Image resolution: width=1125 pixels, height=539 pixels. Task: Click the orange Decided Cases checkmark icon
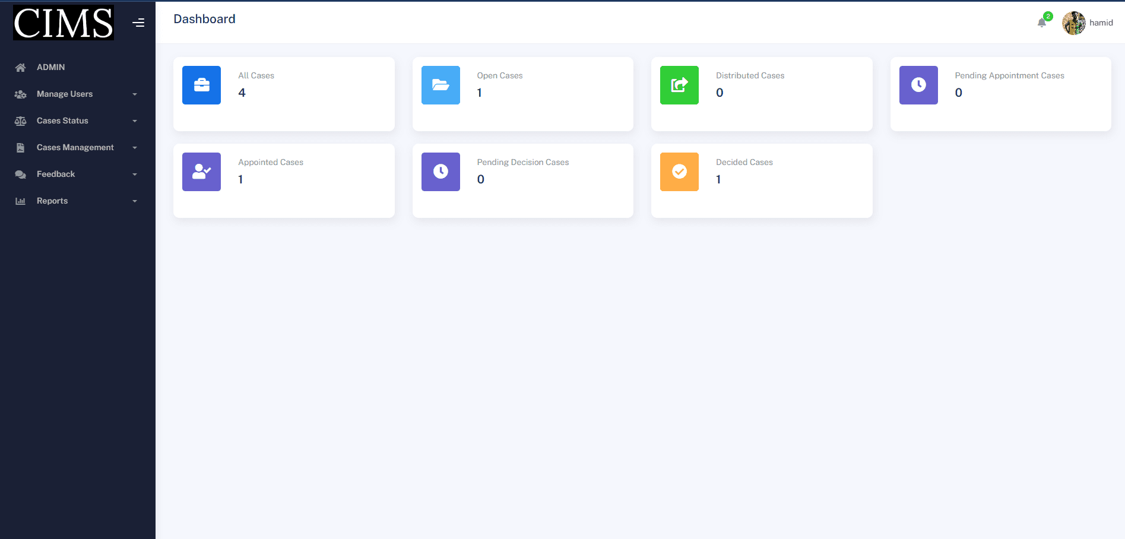pyautogui.click(x=679, y=172)
